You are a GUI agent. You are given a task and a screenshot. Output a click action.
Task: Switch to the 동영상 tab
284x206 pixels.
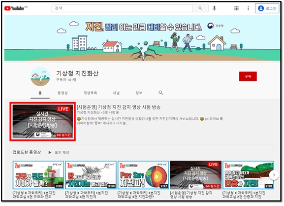pyautogui.click(x=63, y=93)
